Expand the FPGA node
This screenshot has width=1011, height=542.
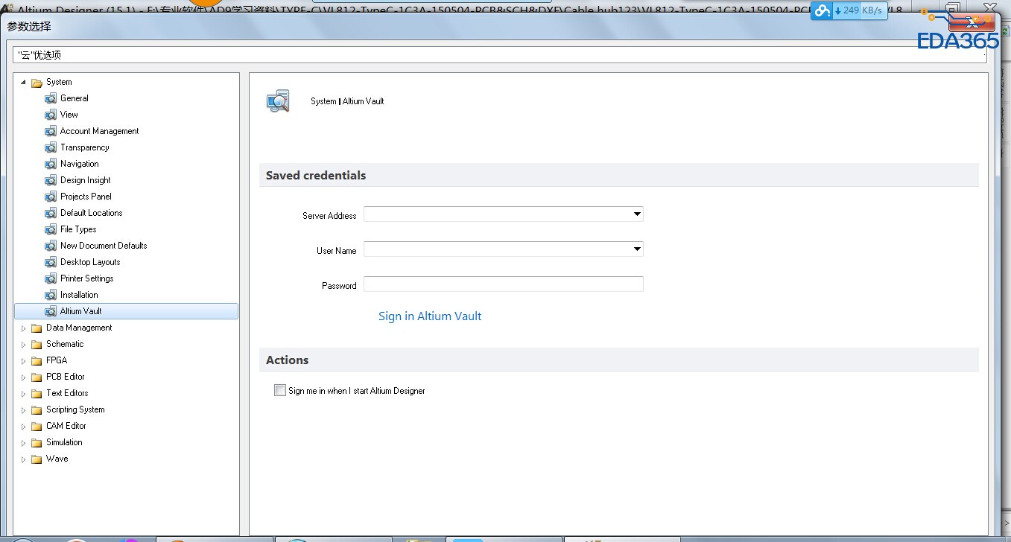23,361
